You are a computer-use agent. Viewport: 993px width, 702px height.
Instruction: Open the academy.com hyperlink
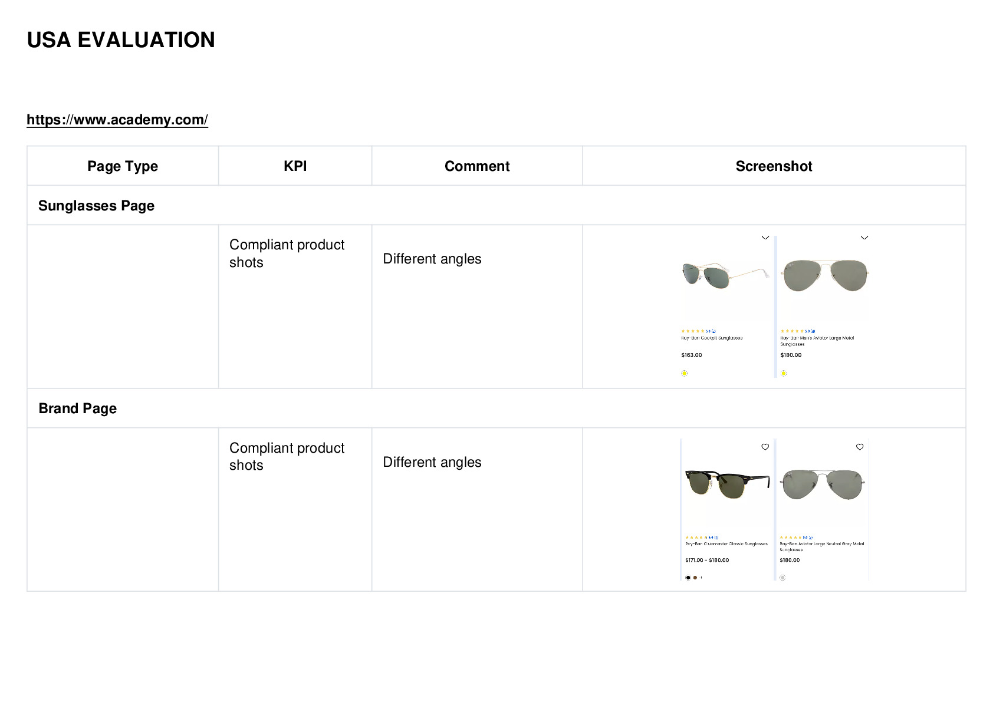tap(117, 120)
